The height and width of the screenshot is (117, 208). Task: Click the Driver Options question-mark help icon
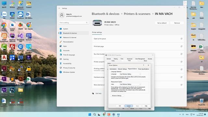pos(144,65)
